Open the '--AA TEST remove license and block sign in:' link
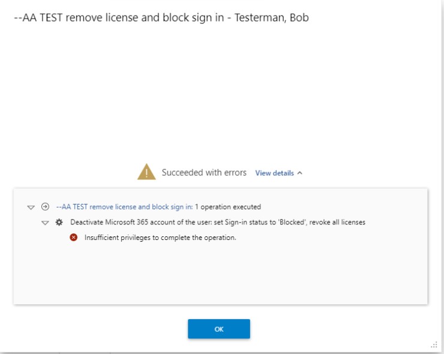 [x=124, y=207]
